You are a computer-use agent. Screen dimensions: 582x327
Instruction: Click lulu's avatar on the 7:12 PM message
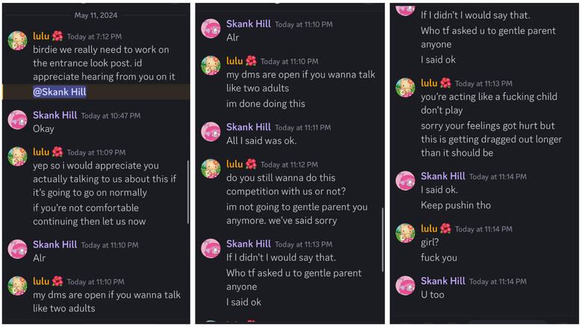point(17,40)
